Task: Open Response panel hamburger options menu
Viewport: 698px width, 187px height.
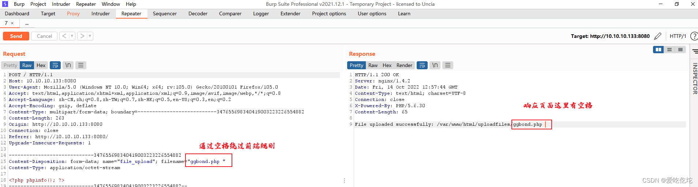Action: [448, 65]
